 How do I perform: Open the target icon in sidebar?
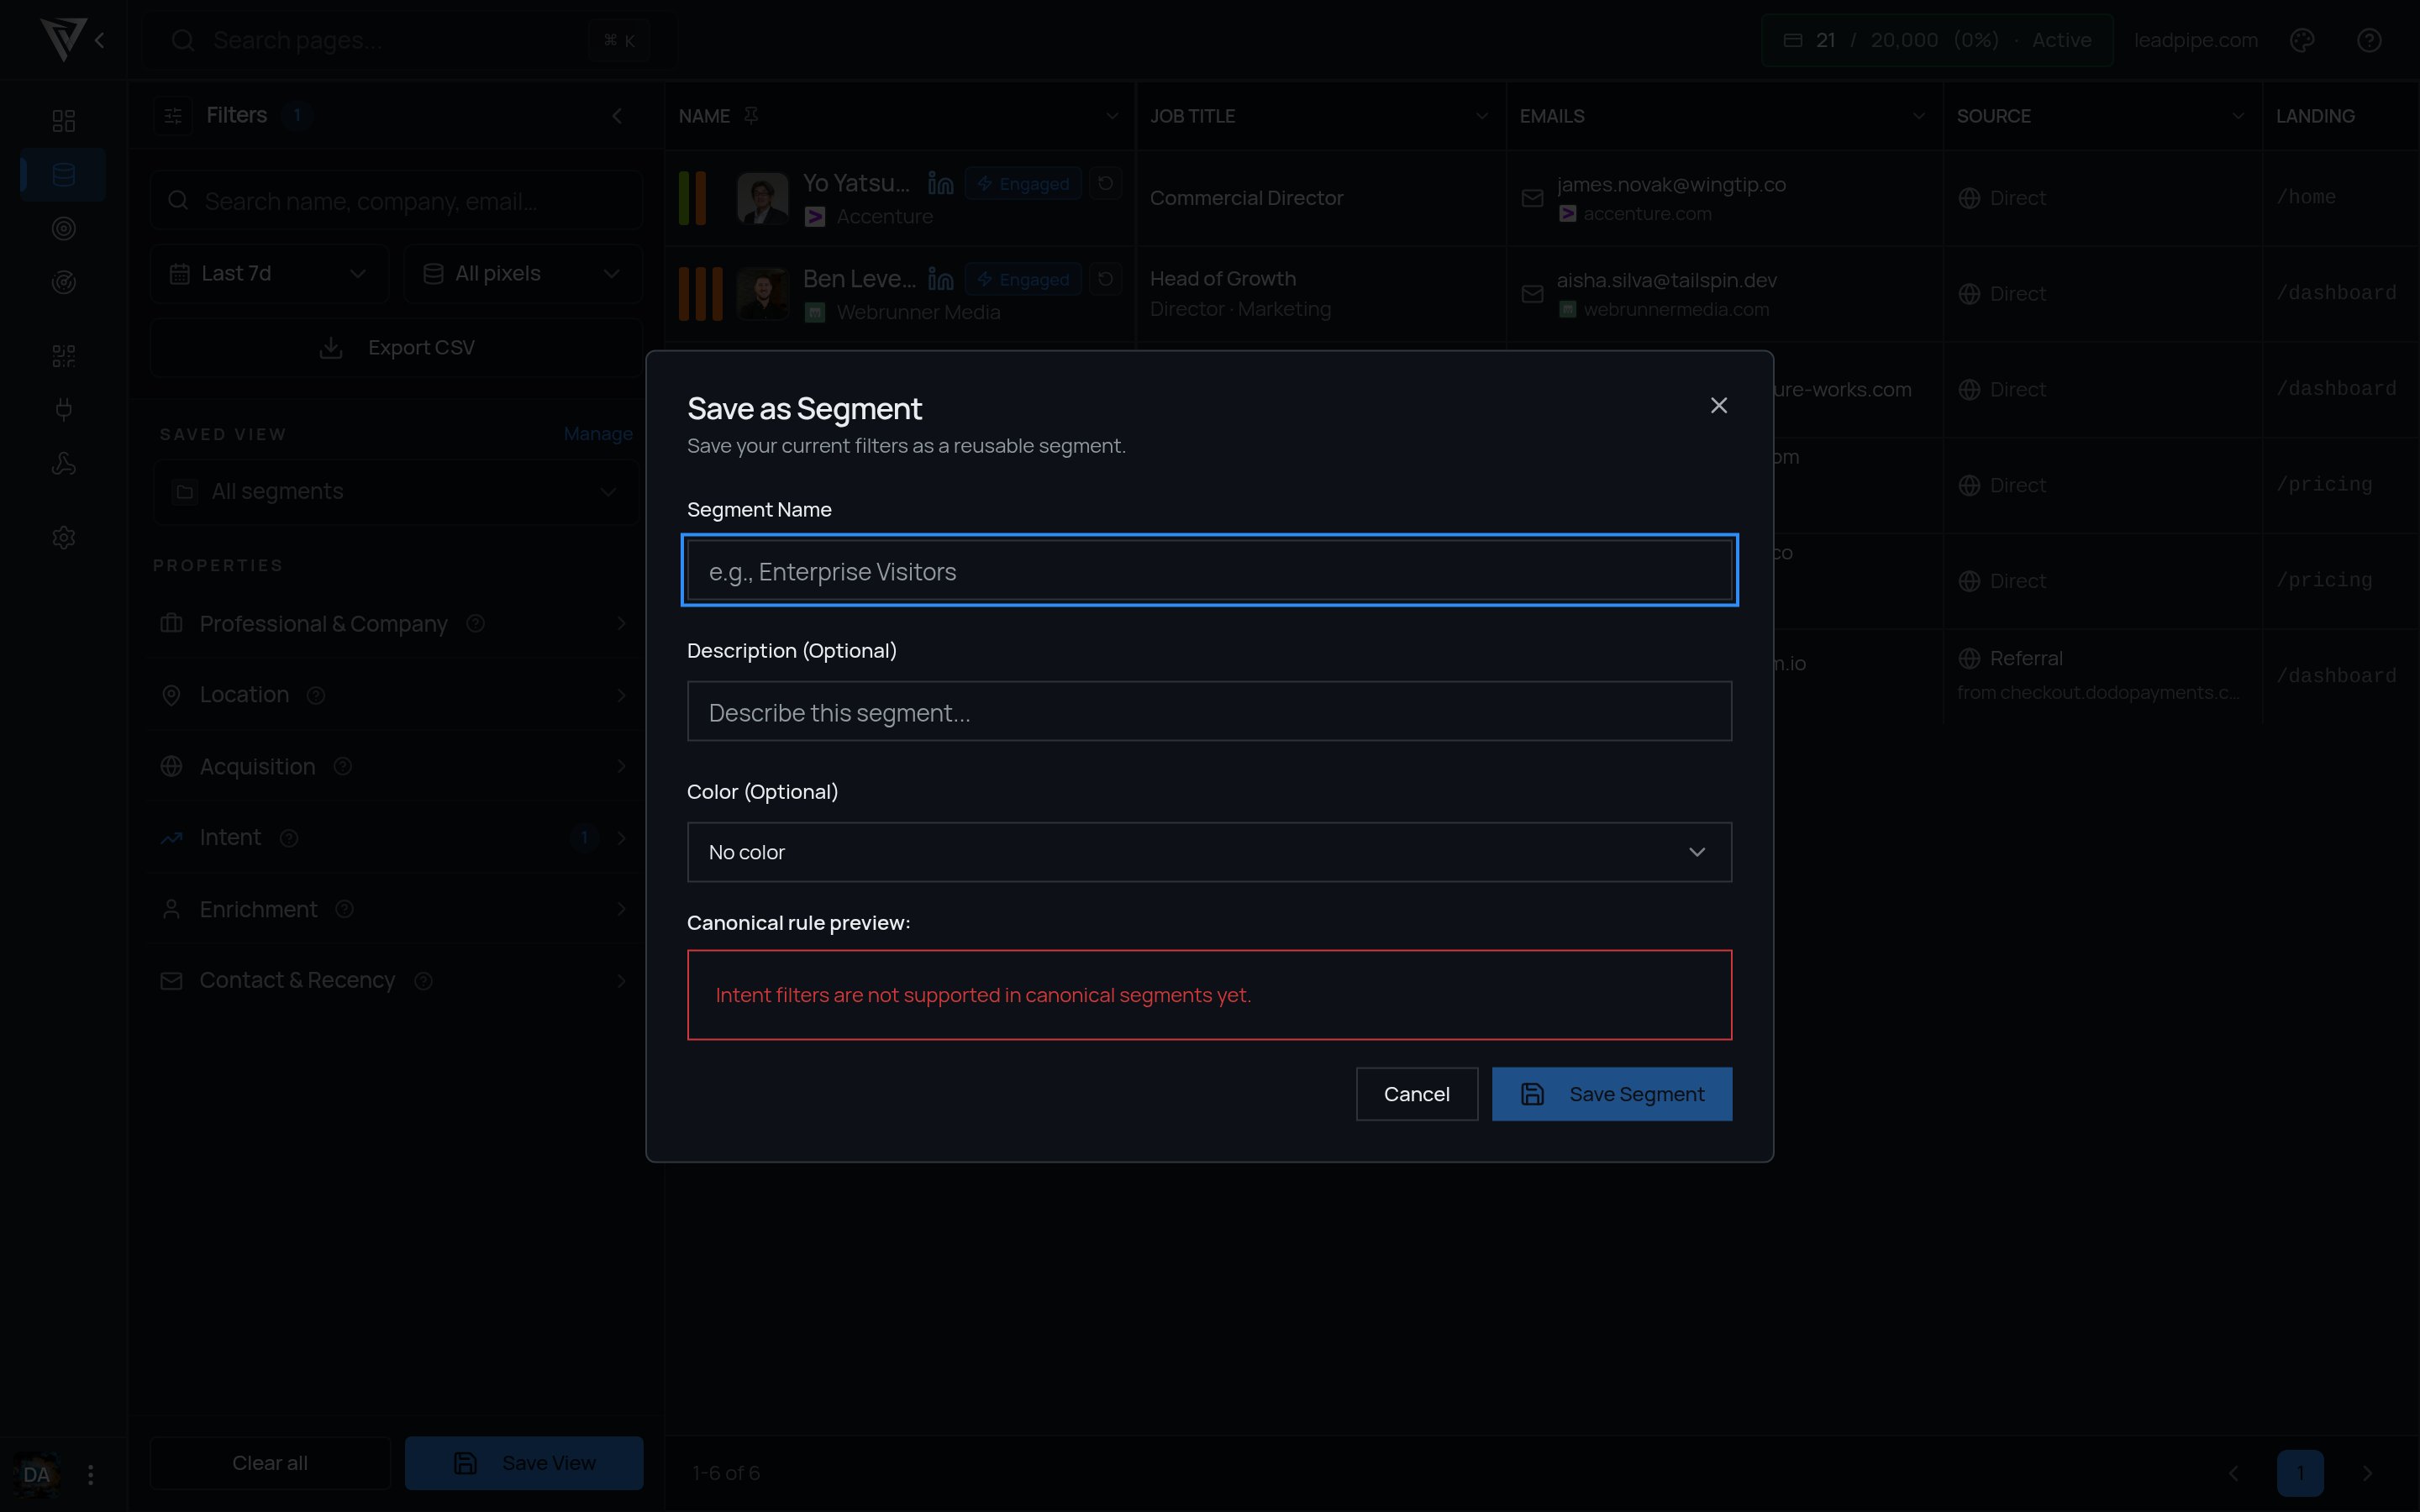point(63,229)
